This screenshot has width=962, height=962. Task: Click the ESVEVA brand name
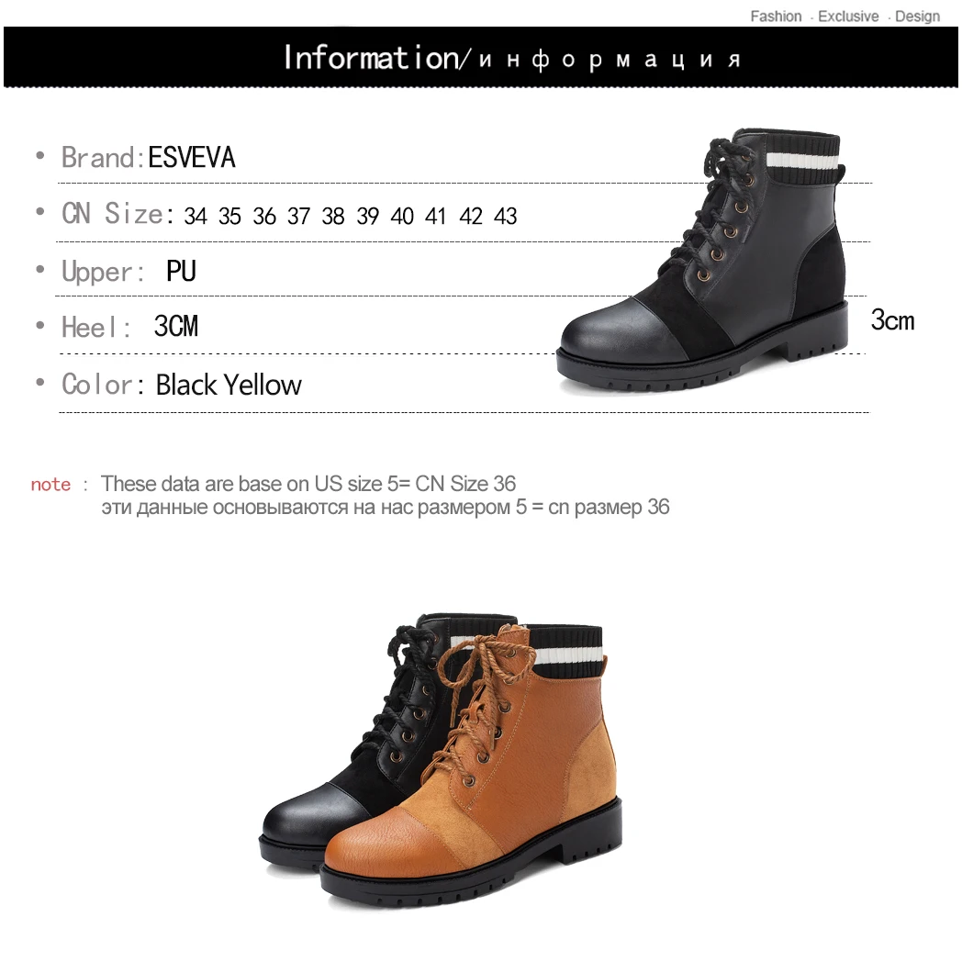(192, 157)
